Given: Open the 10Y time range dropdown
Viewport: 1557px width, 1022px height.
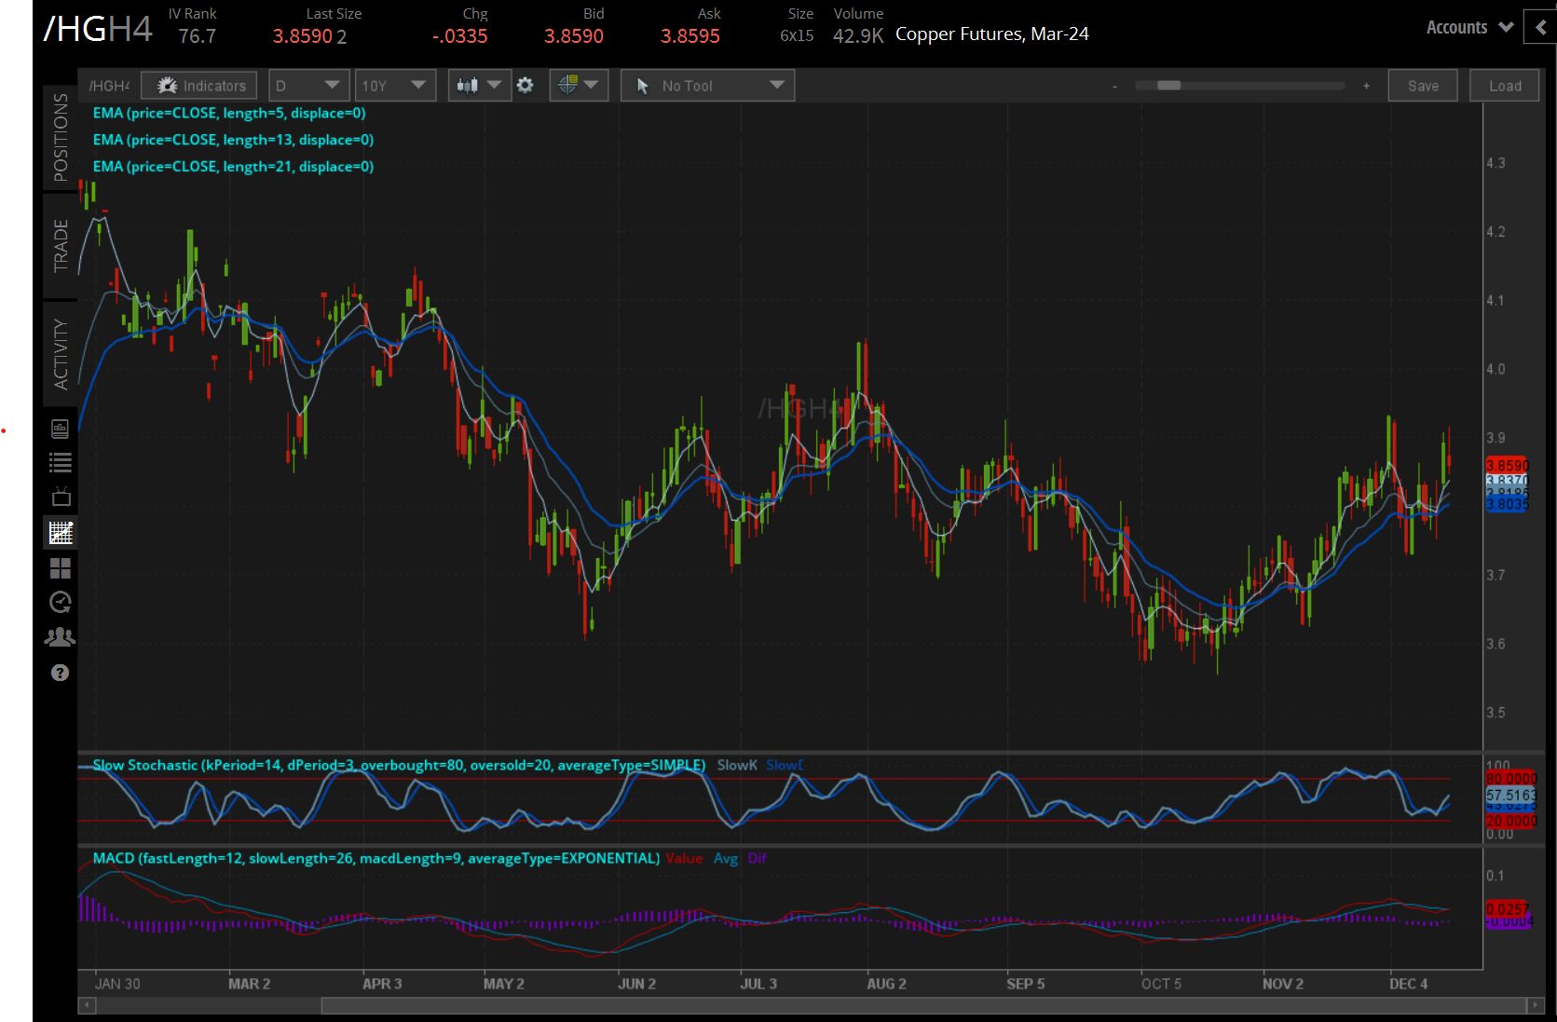Looking at the screenshot, I should coord(394,86).
